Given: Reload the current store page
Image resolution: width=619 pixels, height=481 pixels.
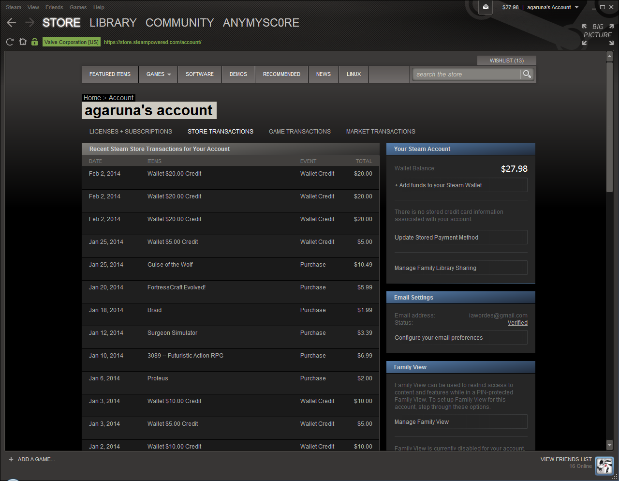Looking at the screenshot, I should coord(10,42).
